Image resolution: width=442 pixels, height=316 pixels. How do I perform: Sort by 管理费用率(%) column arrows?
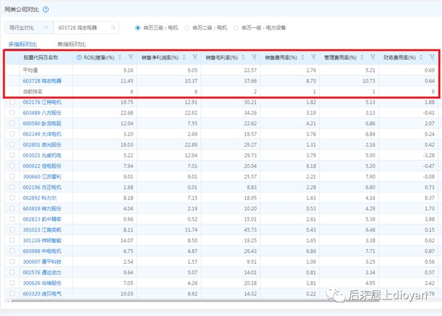(362, 57)
